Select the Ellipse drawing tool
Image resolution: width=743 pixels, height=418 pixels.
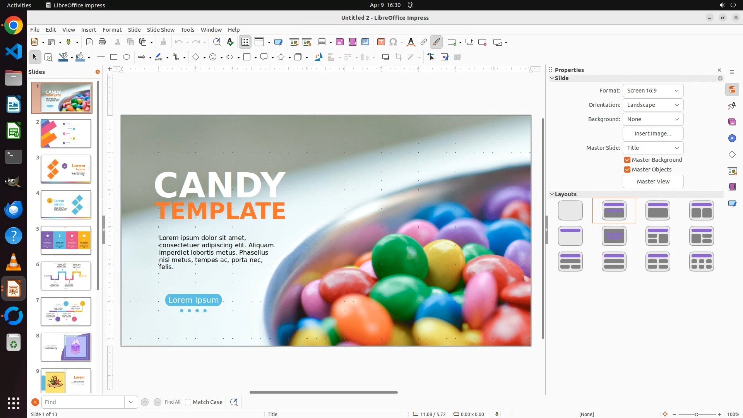(x=127, y=57)
